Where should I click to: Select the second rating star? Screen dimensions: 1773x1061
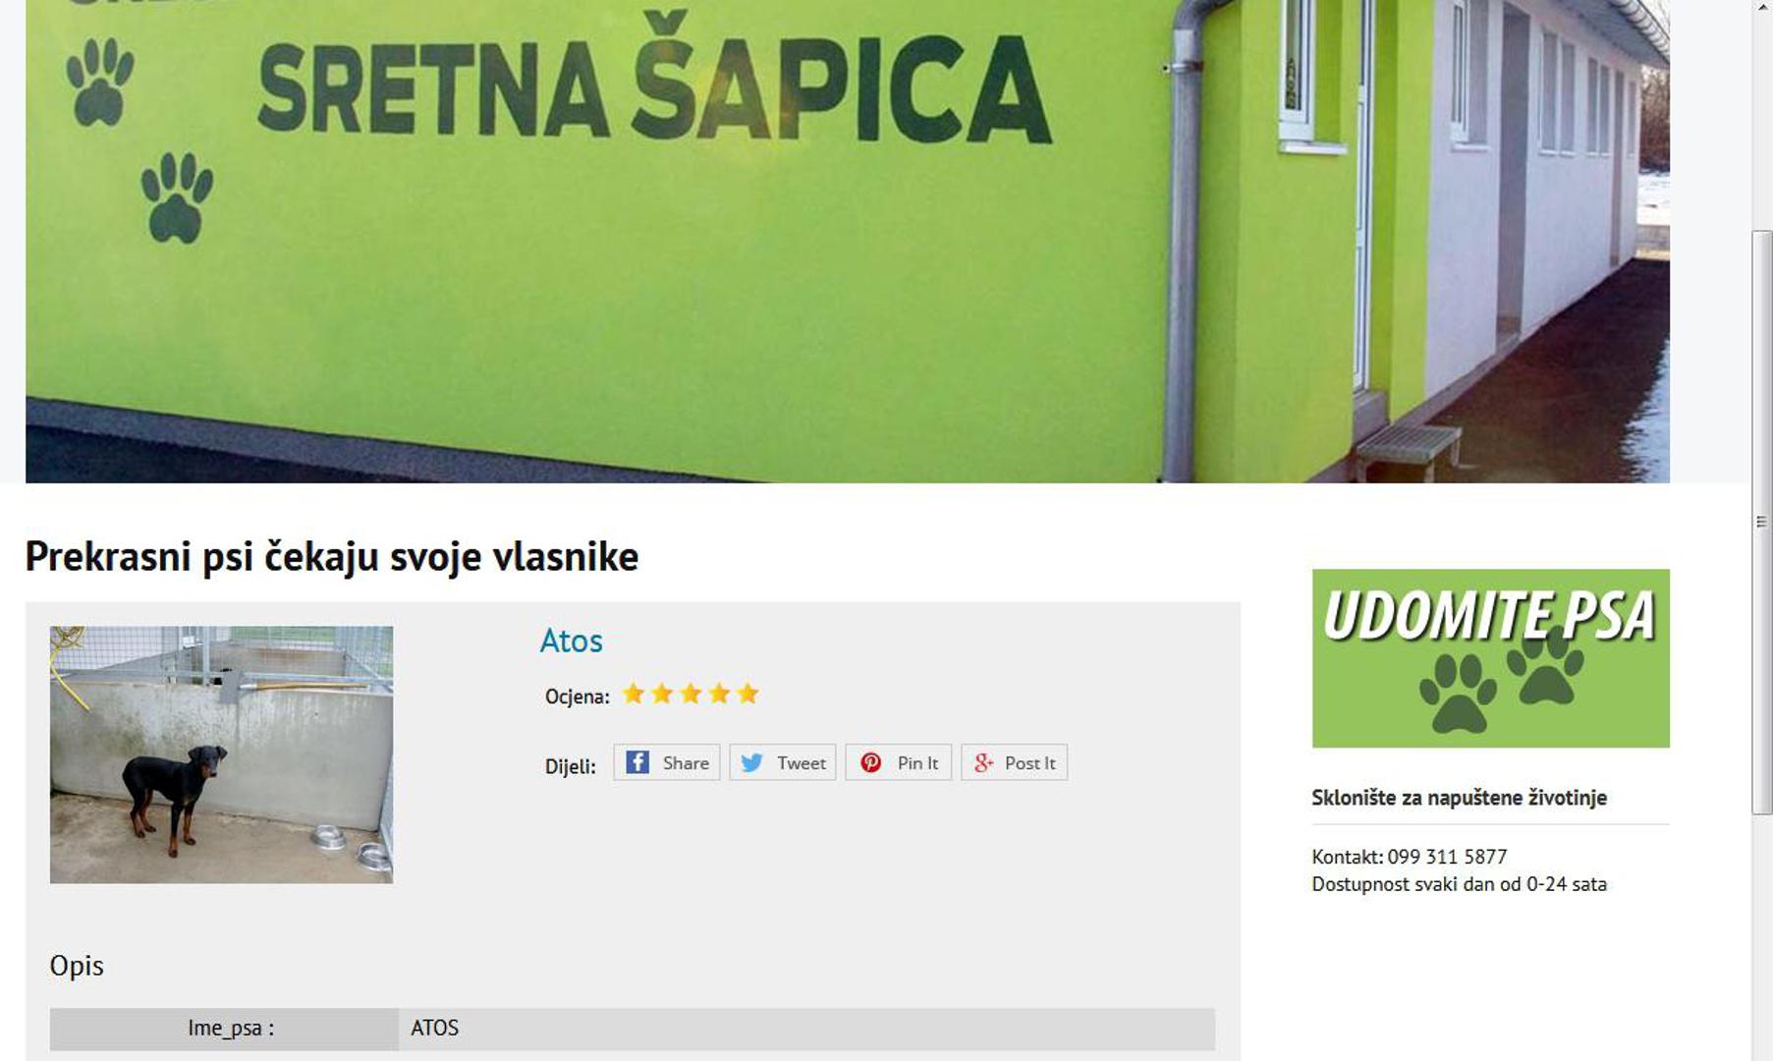(662, 695)
